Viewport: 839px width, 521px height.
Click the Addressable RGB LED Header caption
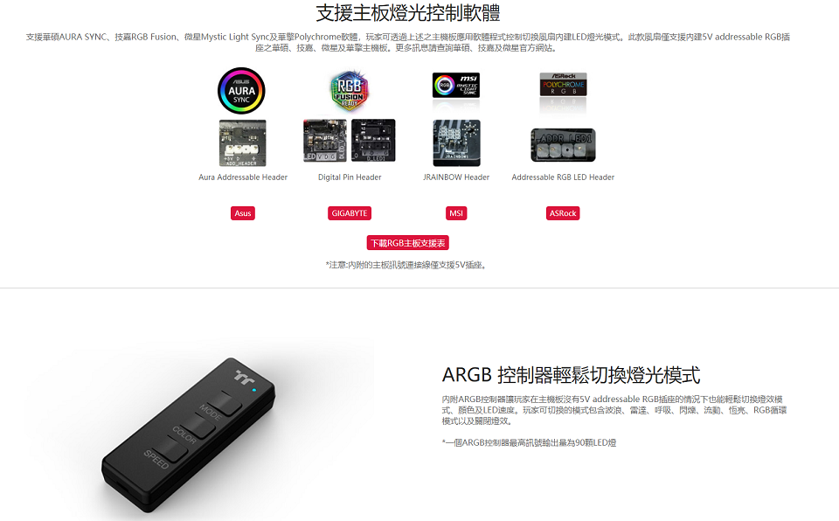click(563, 177)
